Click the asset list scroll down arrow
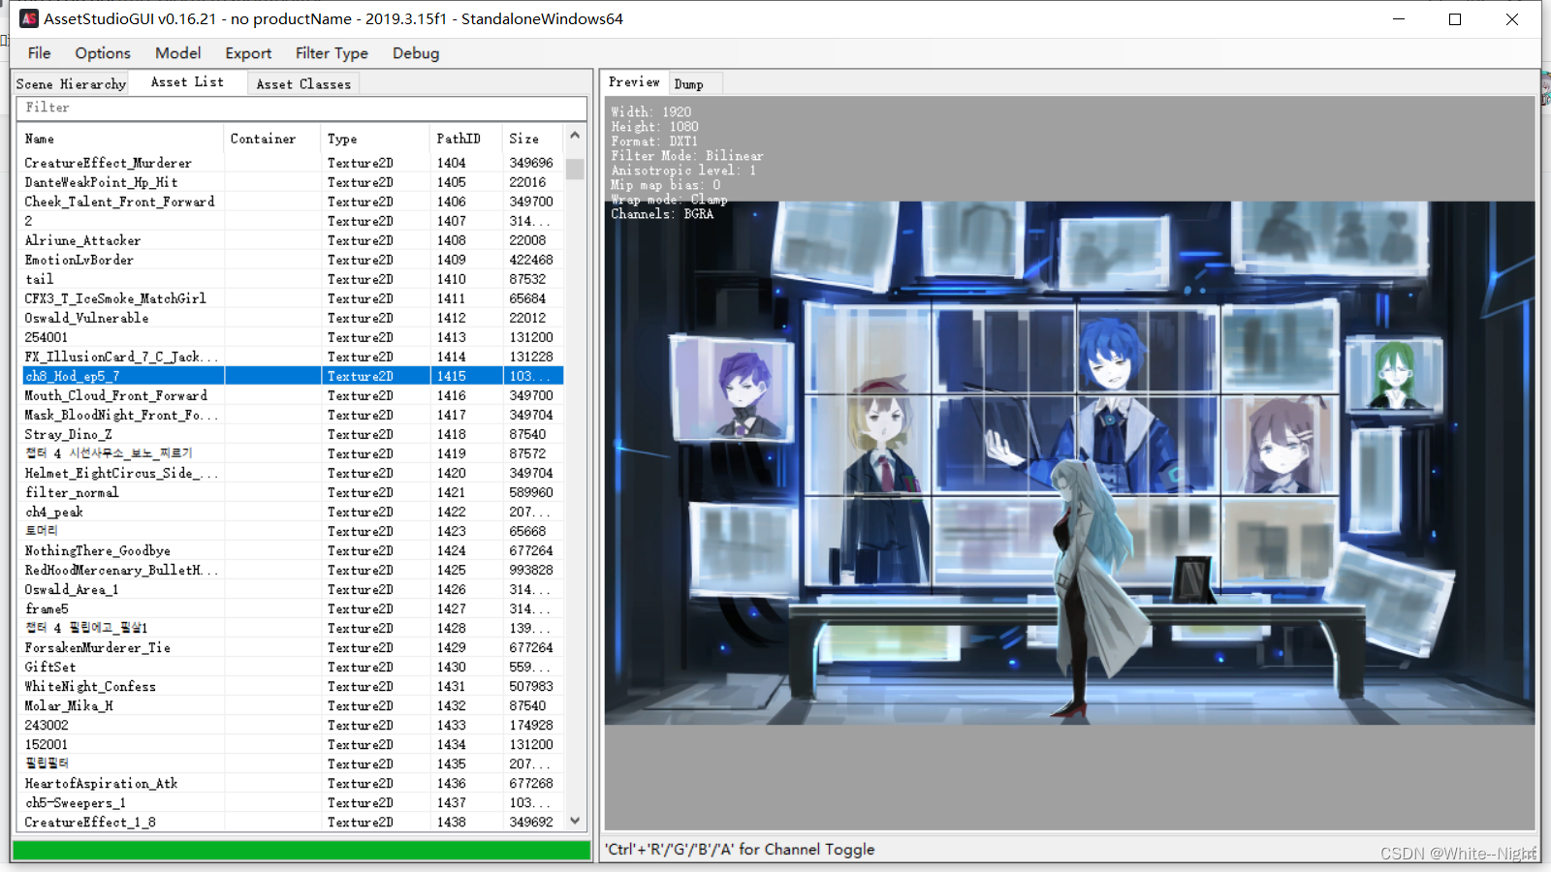This screenshot has height=872, width=1551. point(575,821)
